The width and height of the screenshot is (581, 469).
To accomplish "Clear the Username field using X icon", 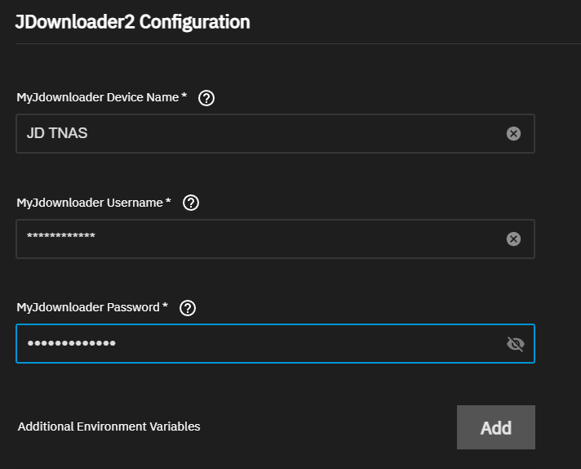I will point(513,239).
